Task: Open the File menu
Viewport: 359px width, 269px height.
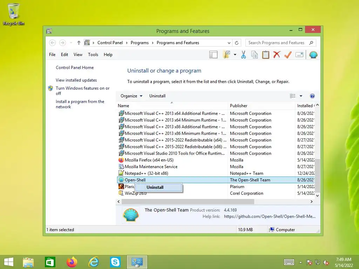Action: (52, 55)
